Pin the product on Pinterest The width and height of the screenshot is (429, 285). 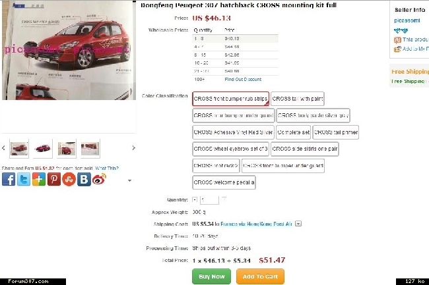(54, 180)
